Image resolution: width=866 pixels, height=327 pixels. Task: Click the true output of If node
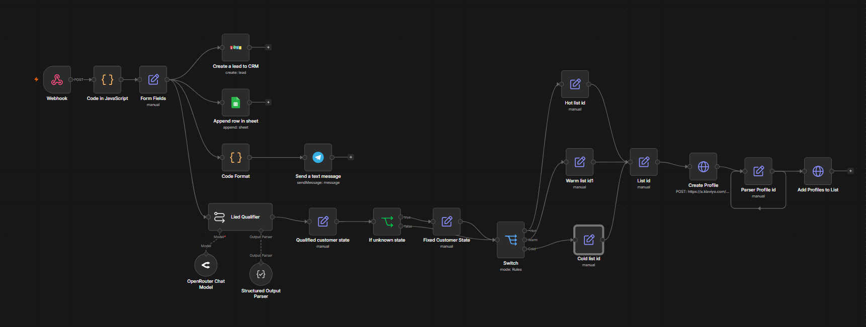click(401, 217)
